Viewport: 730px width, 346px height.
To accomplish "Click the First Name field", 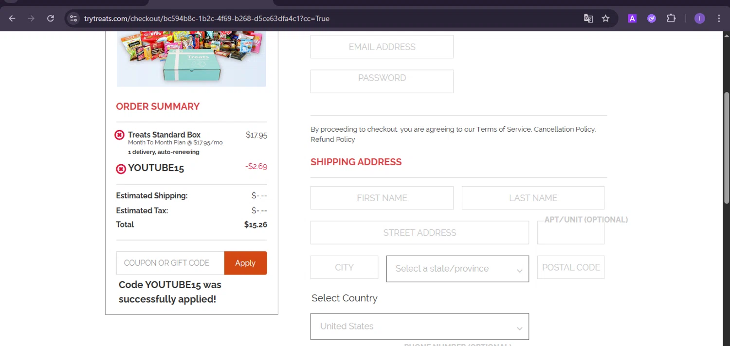I will pyautogui.click(x=382, y=198).
